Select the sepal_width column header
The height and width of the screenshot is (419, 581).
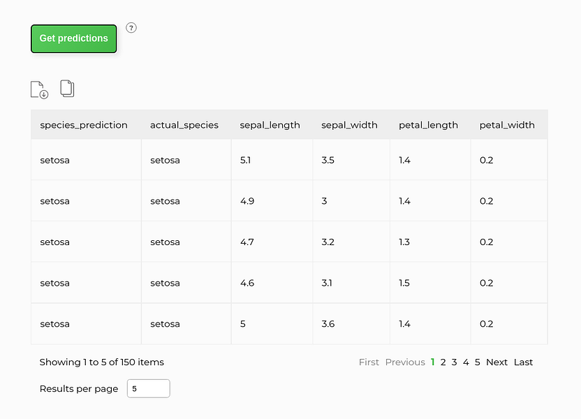349,125
